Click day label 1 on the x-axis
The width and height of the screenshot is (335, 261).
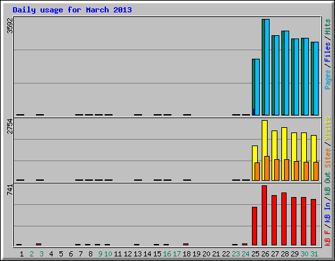22,254
